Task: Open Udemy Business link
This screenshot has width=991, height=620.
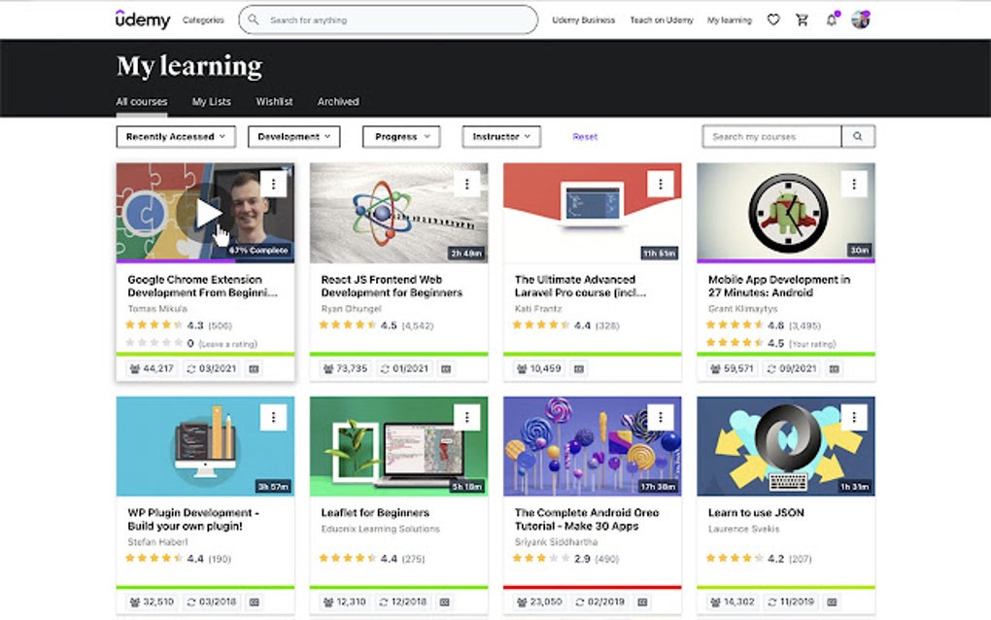Action: [583, 20]
